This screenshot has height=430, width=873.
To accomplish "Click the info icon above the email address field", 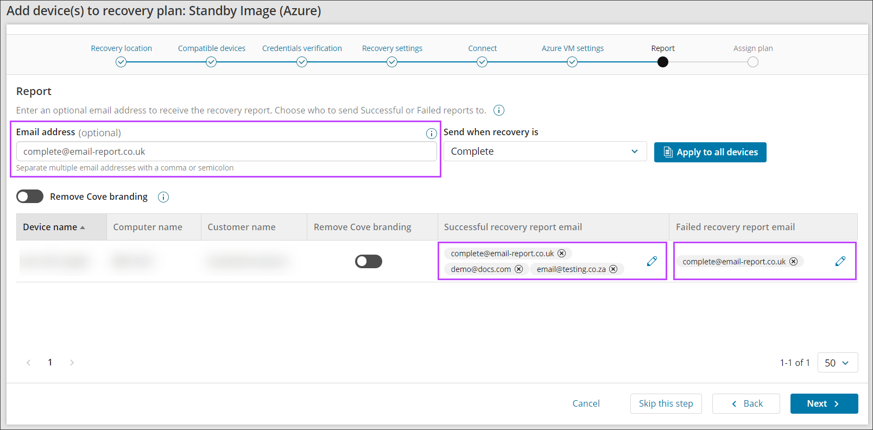I will point(431,134).
